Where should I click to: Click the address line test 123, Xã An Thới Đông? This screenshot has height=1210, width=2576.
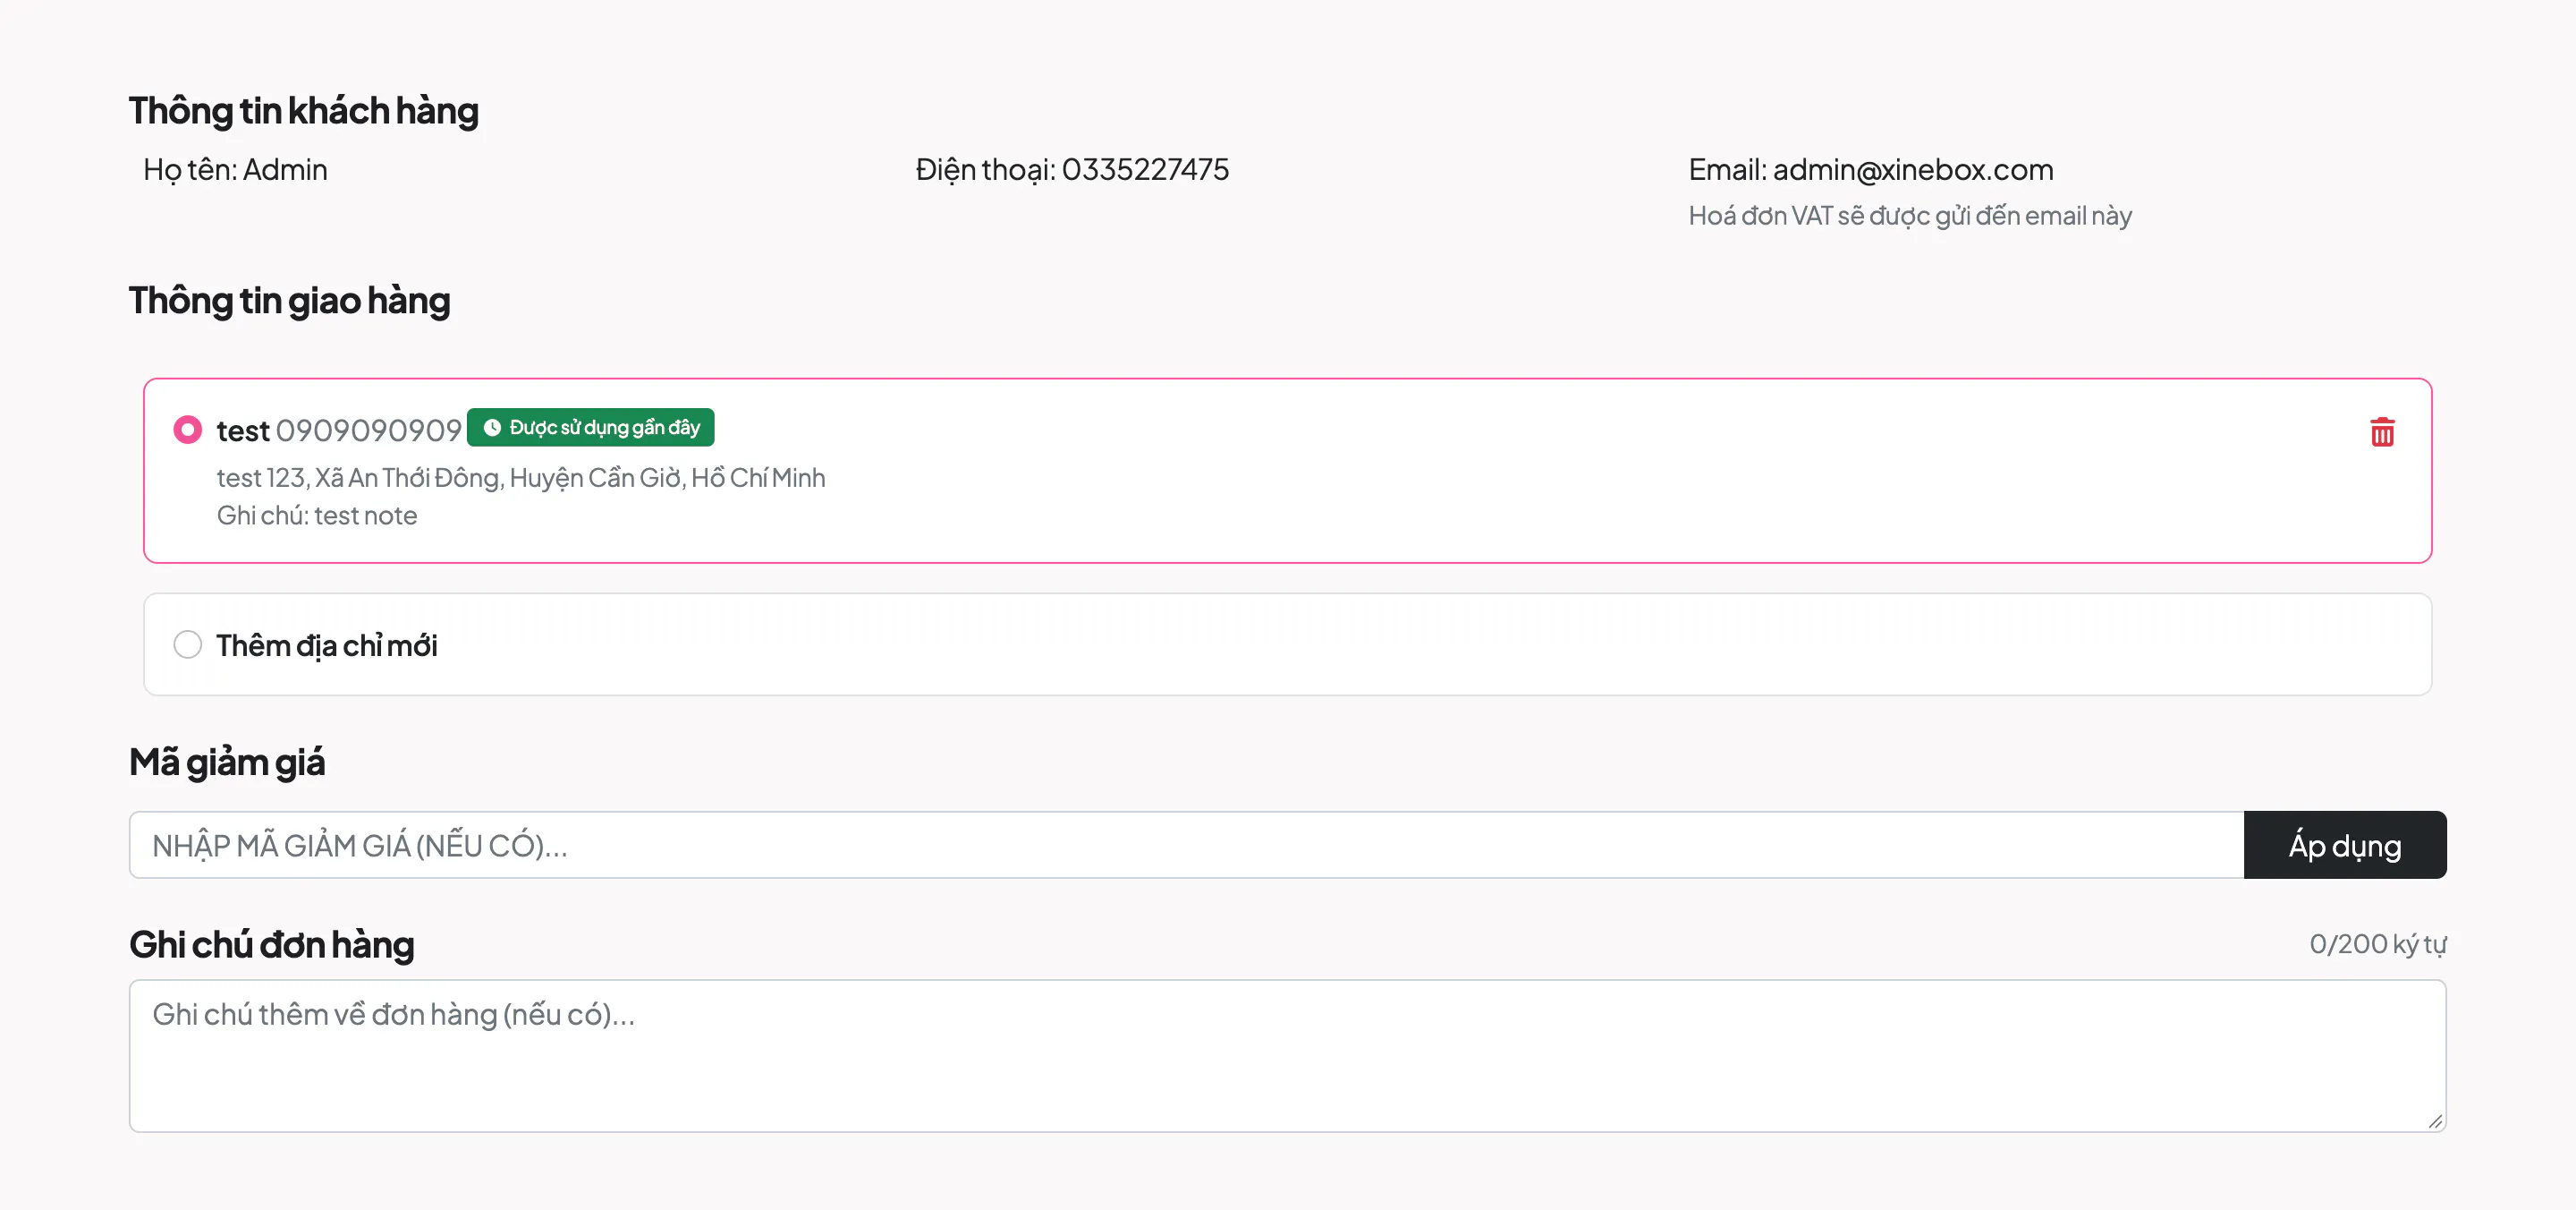[x=521, y=477]
